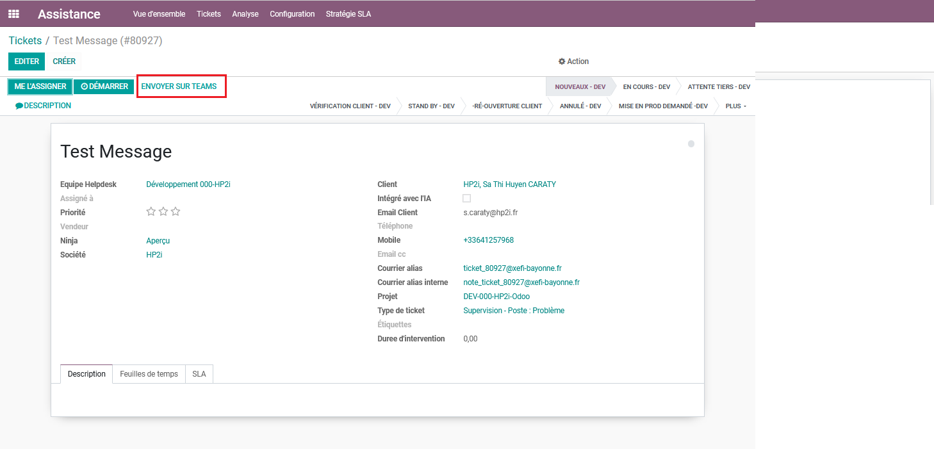The height and width of the screenshot is (449, 934).
Task: Select ATTENTE TIERS - DEV stage
Action: pyautogui.click(x=719, y=86)
